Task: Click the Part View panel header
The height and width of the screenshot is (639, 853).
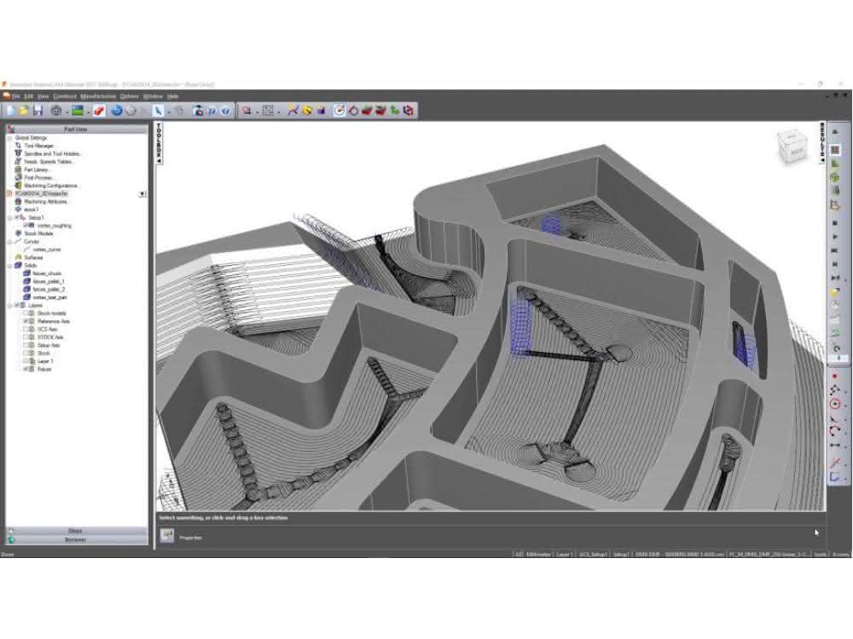Action: [76, 130]
